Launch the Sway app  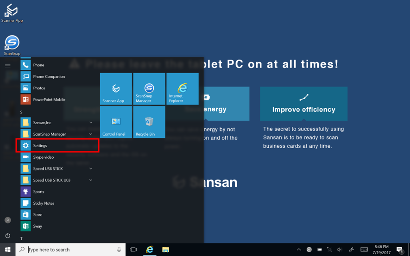(x=57, y=226)
